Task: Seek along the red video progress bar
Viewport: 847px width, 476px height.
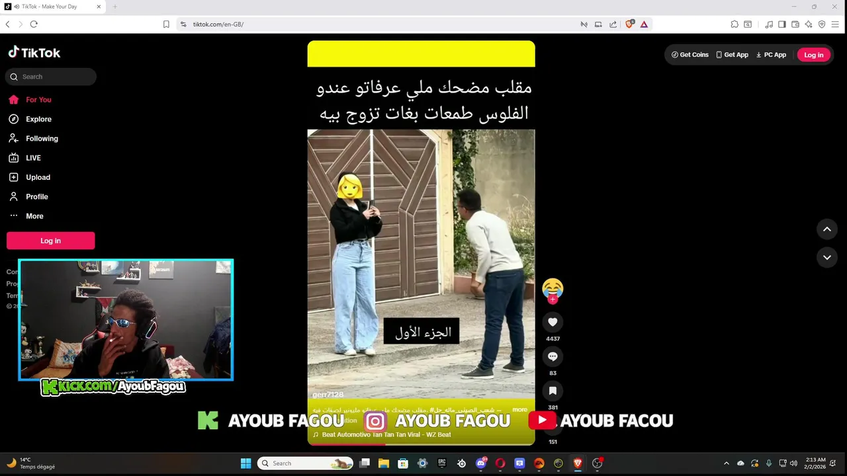Action: [421, 444]
